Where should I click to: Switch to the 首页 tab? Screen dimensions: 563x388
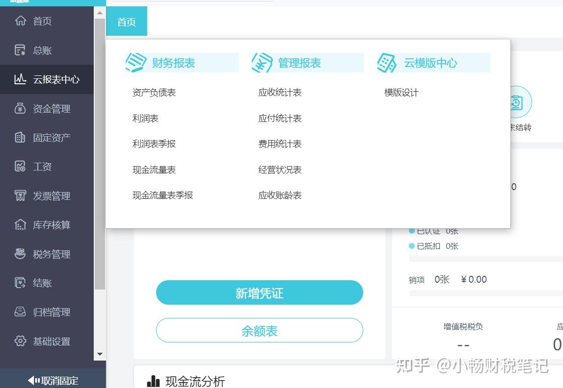click(x=127, y=22)
